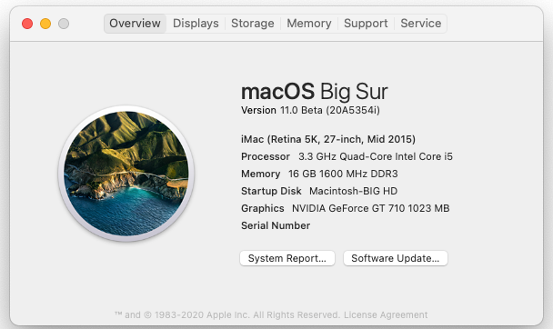The height and width of the screenshot is (329, 553).
Task: Open System Report
Action: 287,258
